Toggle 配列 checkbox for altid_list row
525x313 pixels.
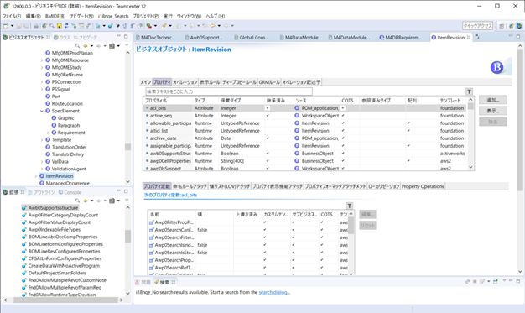pos(408,131)
